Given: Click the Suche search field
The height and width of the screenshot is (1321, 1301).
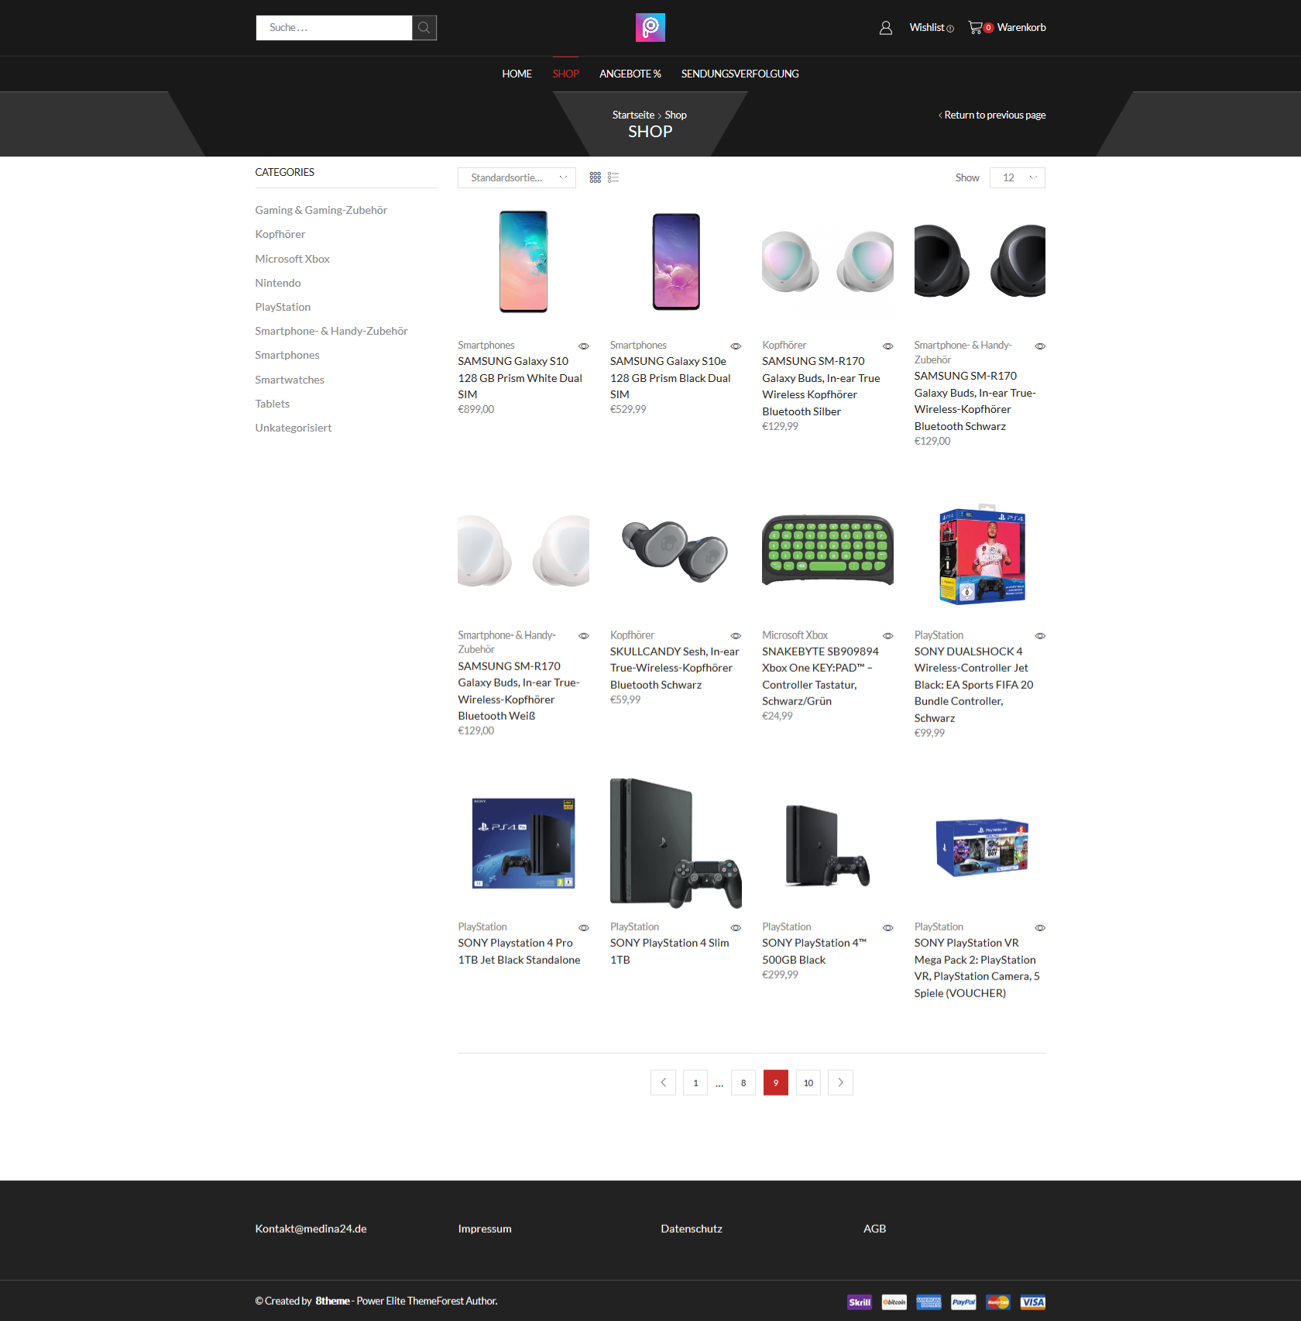Looking at the screenshot, I should click(334, 28).
